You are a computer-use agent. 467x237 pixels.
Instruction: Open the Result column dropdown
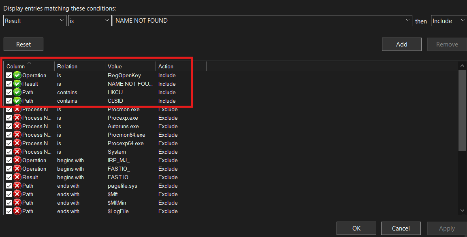[x=34, y=21]
